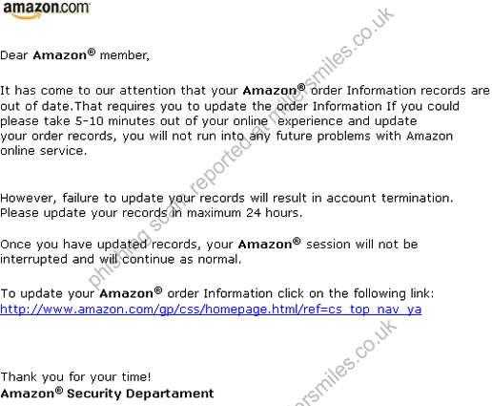Click 'online service.' at the end of the paragraph

(43, 151)
